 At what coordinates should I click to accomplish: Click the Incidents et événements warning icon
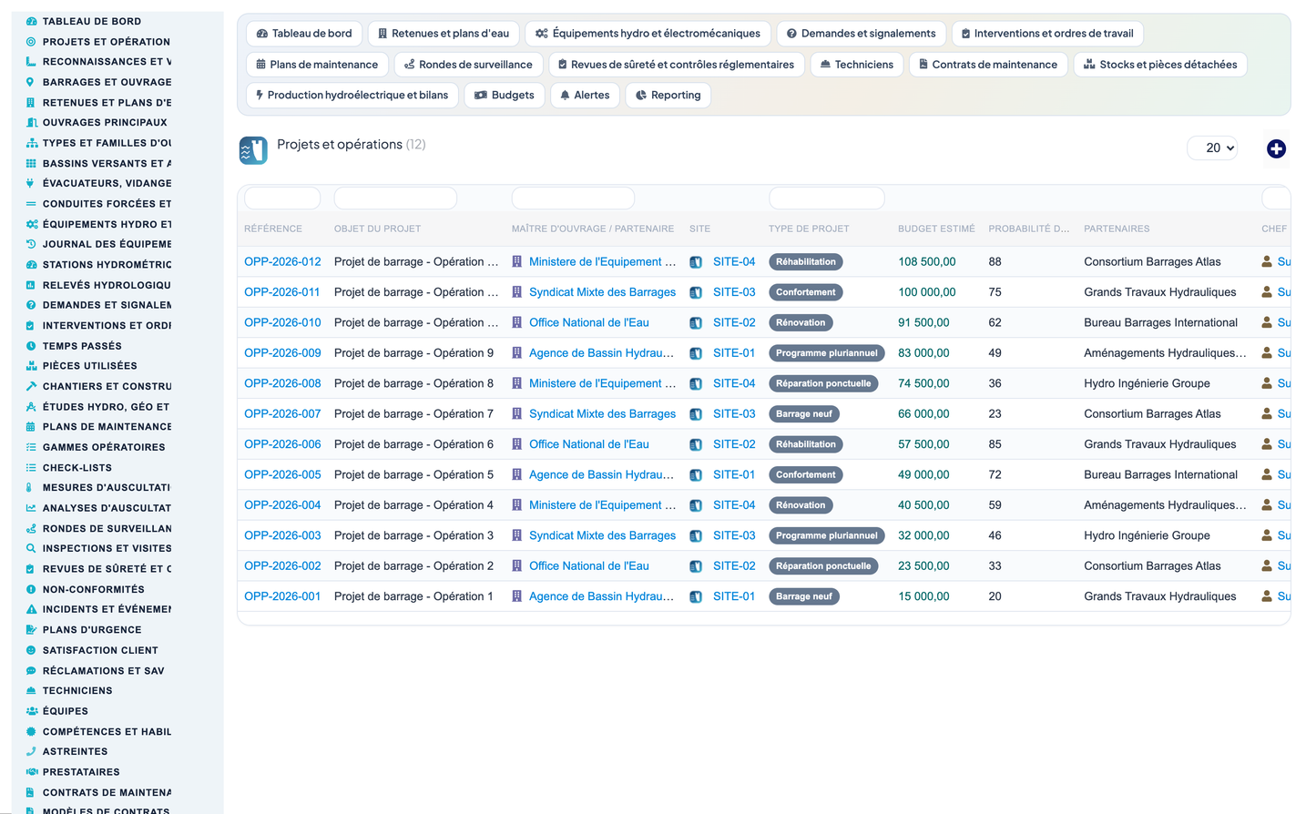[x=31, y=610]
